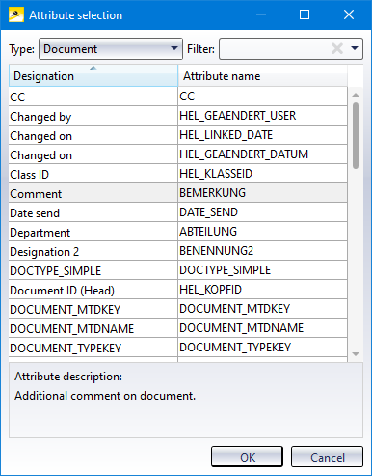Select the Document ID (Head) row
The width and height of the screenshot is (372, 476).
click(x=178, y=290)
